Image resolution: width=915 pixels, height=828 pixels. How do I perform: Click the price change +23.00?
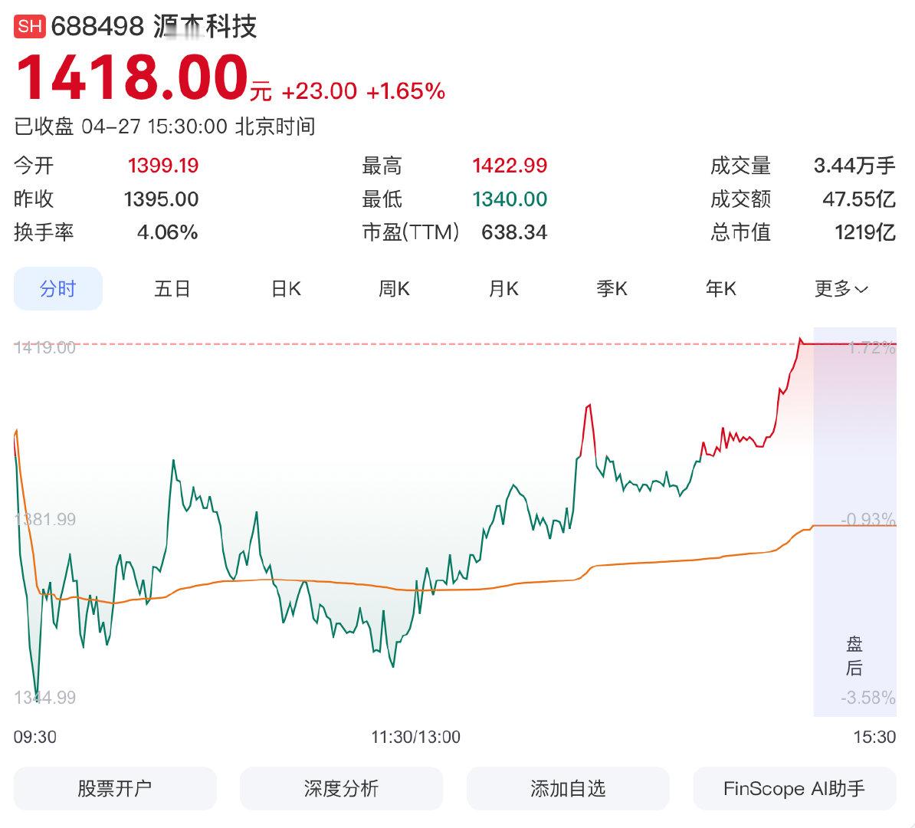320,91
